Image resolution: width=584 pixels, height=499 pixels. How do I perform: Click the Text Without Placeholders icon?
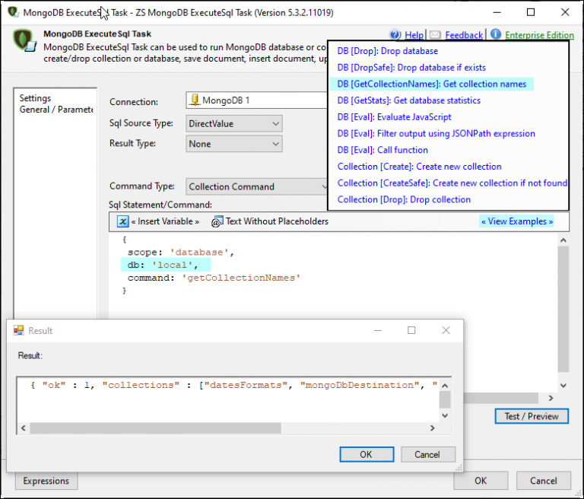click(x=217, y=221)
